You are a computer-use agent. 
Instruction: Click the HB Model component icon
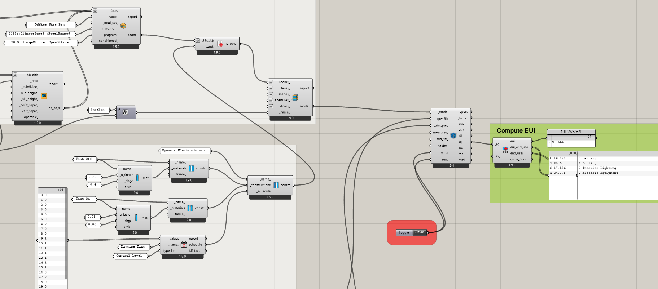(x=295, y=97)
